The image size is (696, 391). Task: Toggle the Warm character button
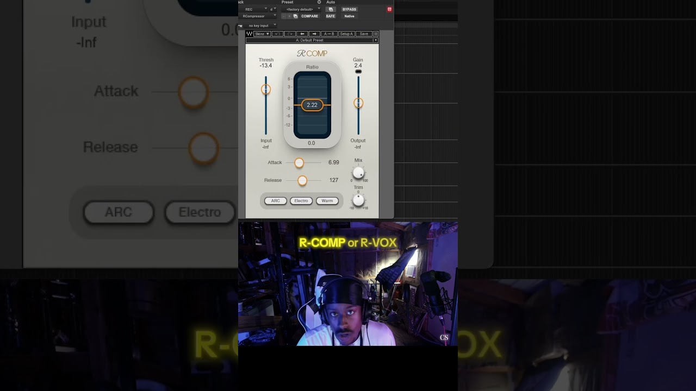tap(327, 201)
